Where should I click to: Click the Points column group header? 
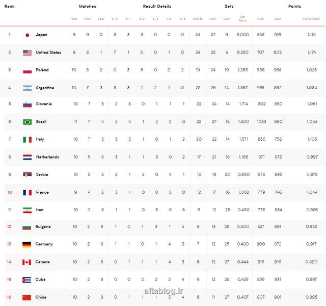pyautogui.click(x=294, y=7)
